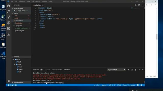
Task: Open the Terminal menu
Action: coord(44,2)
